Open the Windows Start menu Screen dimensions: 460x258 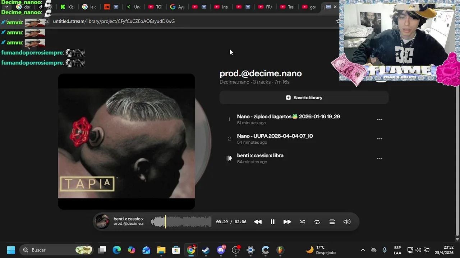[11, 250]
